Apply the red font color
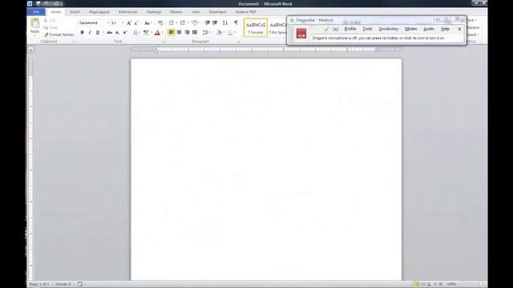Screen dimensions: 513x288 (157, 32)
